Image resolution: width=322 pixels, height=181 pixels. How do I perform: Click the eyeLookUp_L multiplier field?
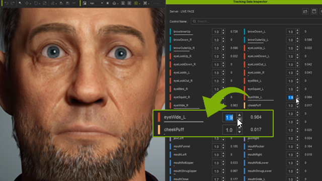pos(291,48)
